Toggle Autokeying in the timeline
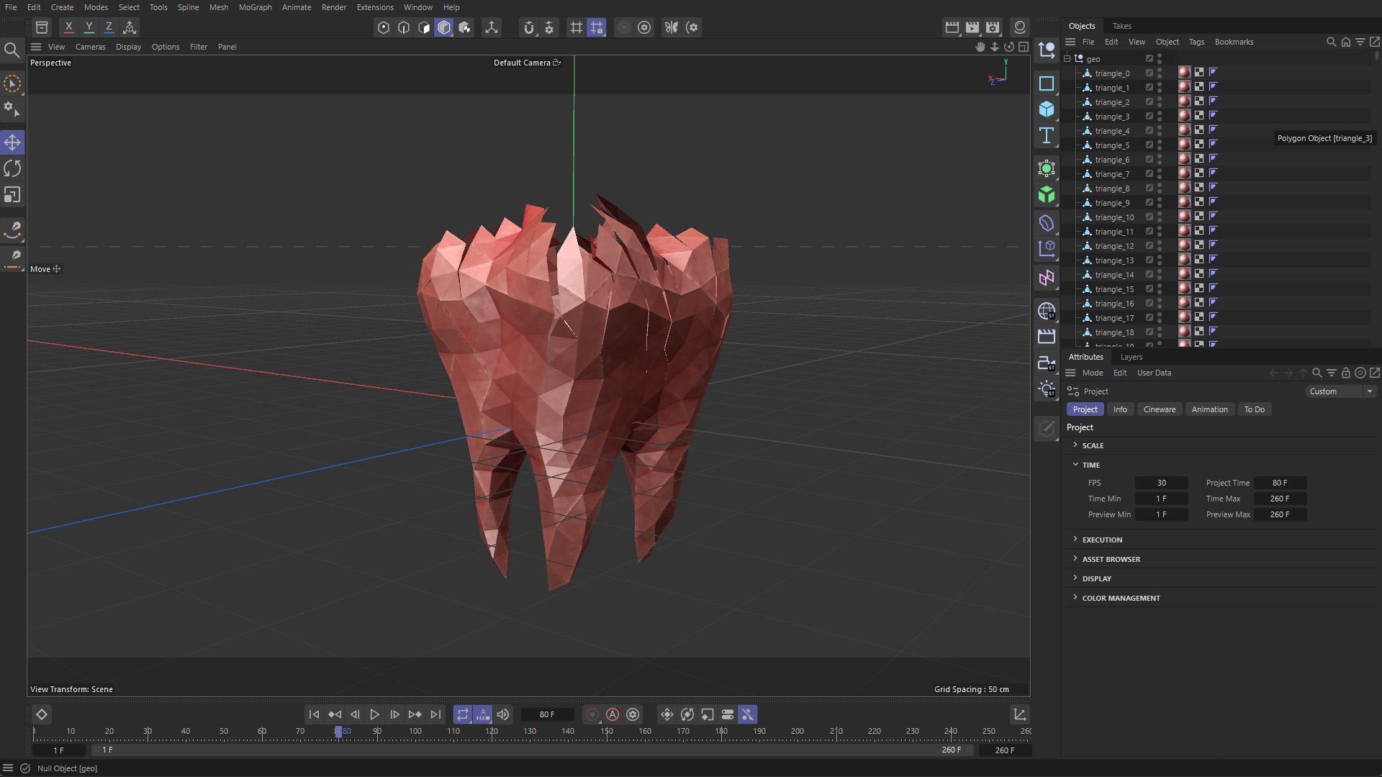This screenshot has height=777, width=1382. coord(613,714)
